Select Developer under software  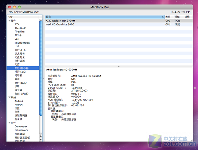pos(21,127)
